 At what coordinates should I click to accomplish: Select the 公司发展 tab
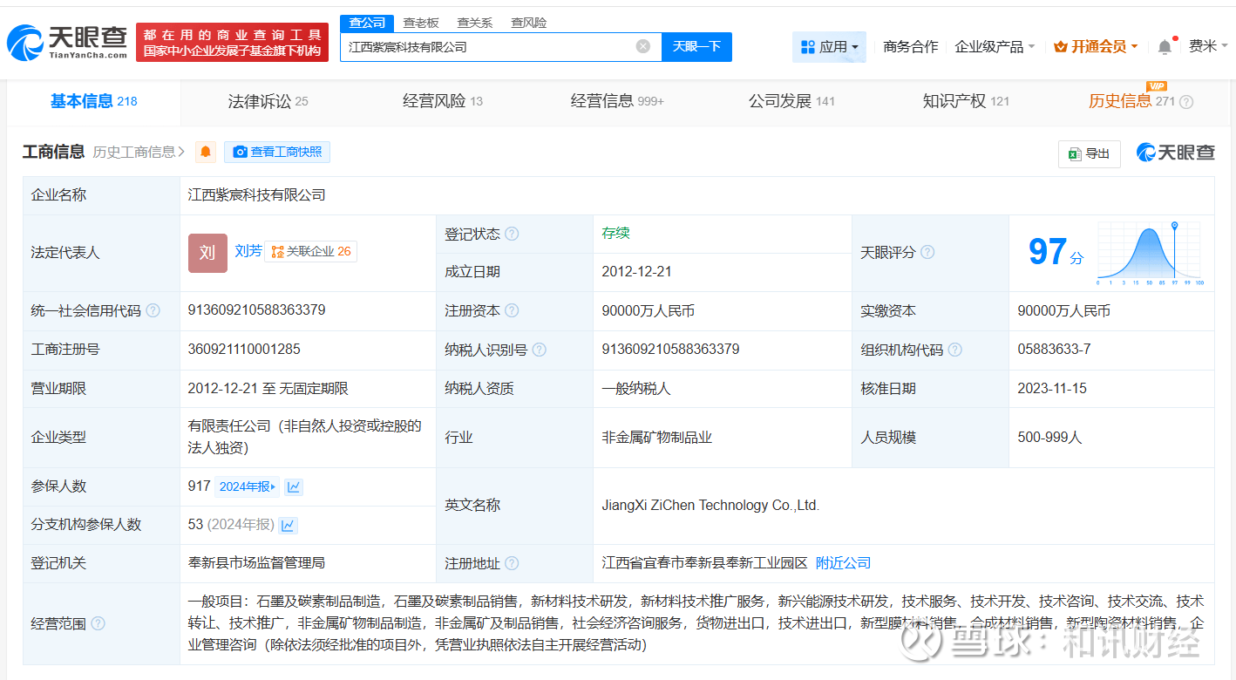791,102
